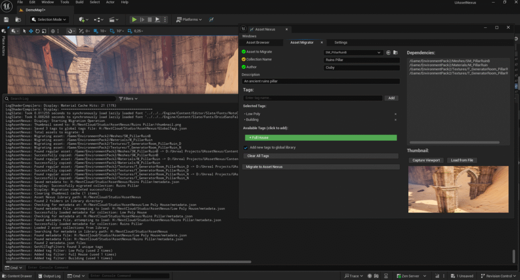Remove the Low Poly tag
This screenshot has height=280, width=520.
click(396, 114)
